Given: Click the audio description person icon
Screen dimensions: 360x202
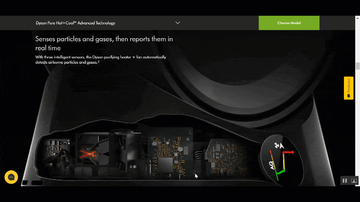Looking at the screenshot, I should point(354,181).
